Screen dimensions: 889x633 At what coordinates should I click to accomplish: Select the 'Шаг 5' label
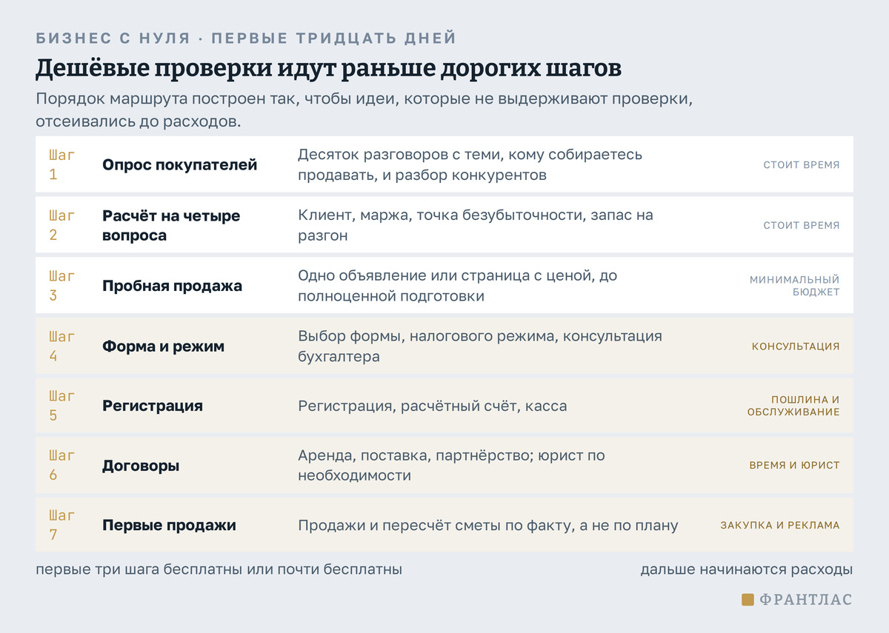[x=61, y=406]
